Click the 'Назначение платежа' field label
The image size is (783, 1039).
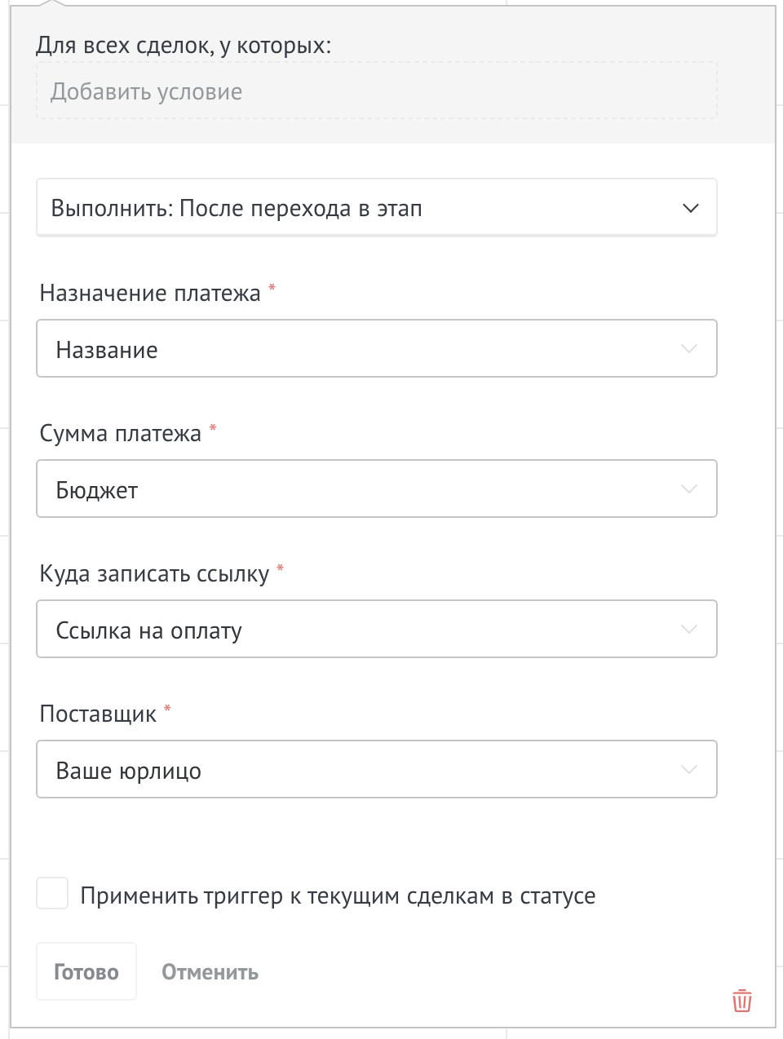(150, 294)
